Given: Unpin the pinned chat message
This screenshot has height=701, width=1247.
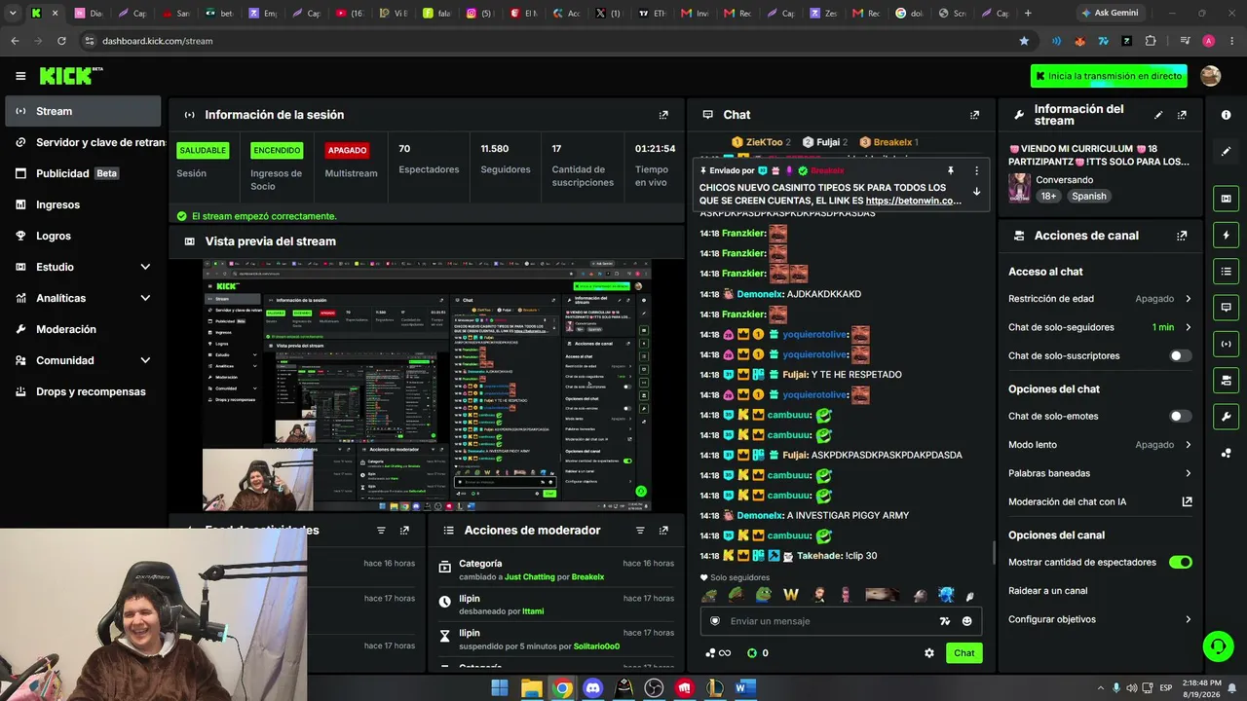Looking at the screenshot, I should (x=951, y=170).
